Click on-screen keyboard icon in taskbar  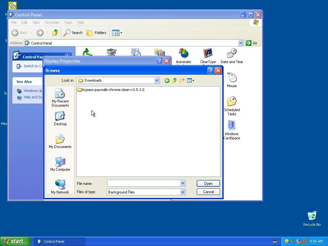pyautogui.click(x=275, y=242)
